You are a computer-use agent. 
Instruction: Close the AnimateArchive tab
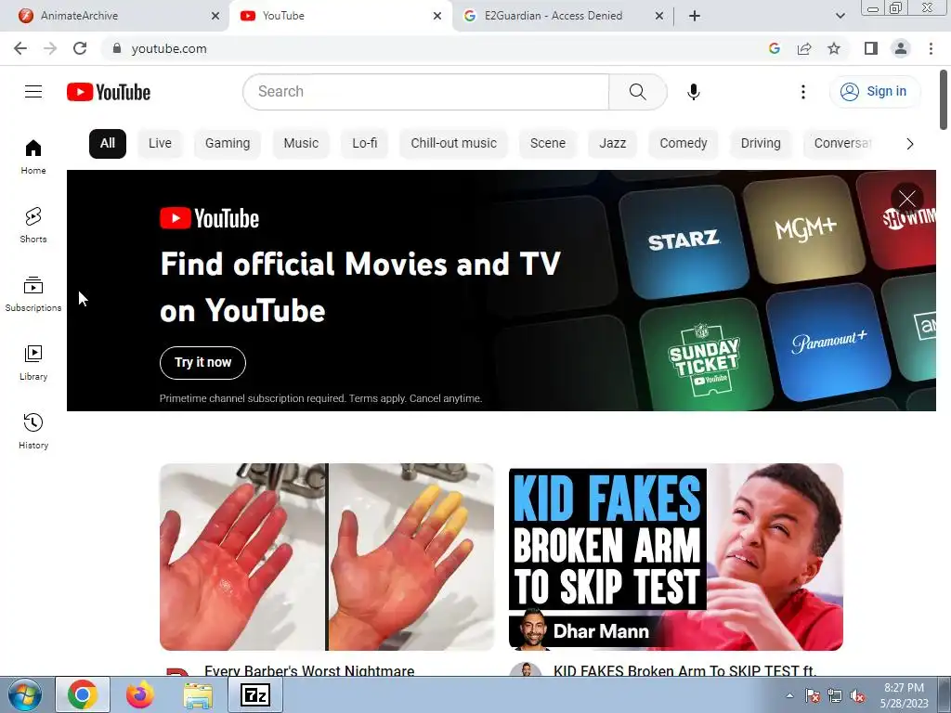(215, 16)
